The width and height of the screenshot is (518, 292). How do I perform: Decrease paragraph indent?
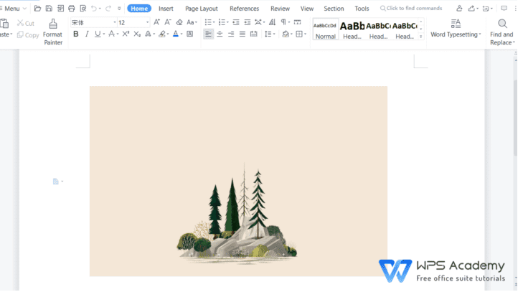click(236, 22)
